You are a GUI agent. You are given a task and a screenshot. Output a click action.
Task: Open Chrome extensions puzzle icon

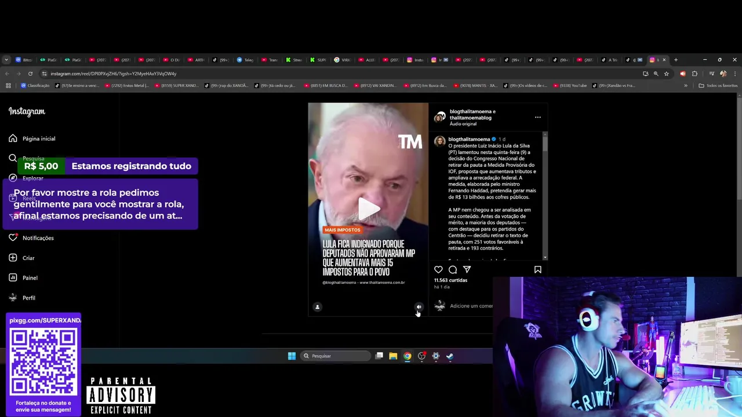click(694, 74)
